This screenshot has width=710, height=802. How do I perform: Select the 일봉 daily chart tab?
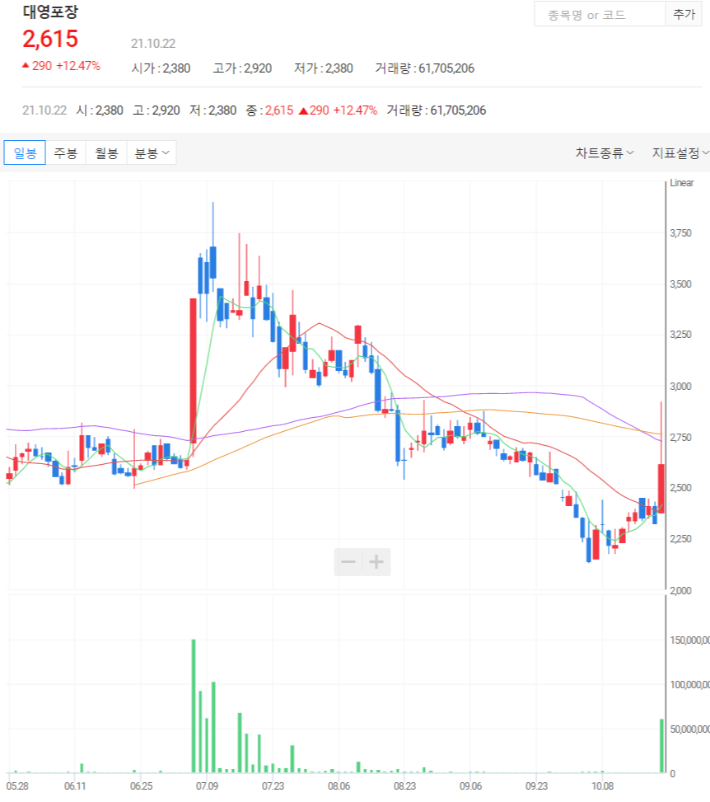point(25,153)
